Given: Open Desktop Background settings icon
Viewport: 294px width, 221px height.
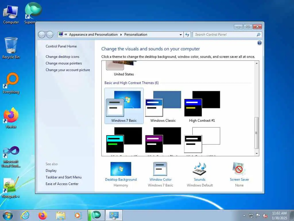Looking at the screenshot, I should click(x=121, y=169).
